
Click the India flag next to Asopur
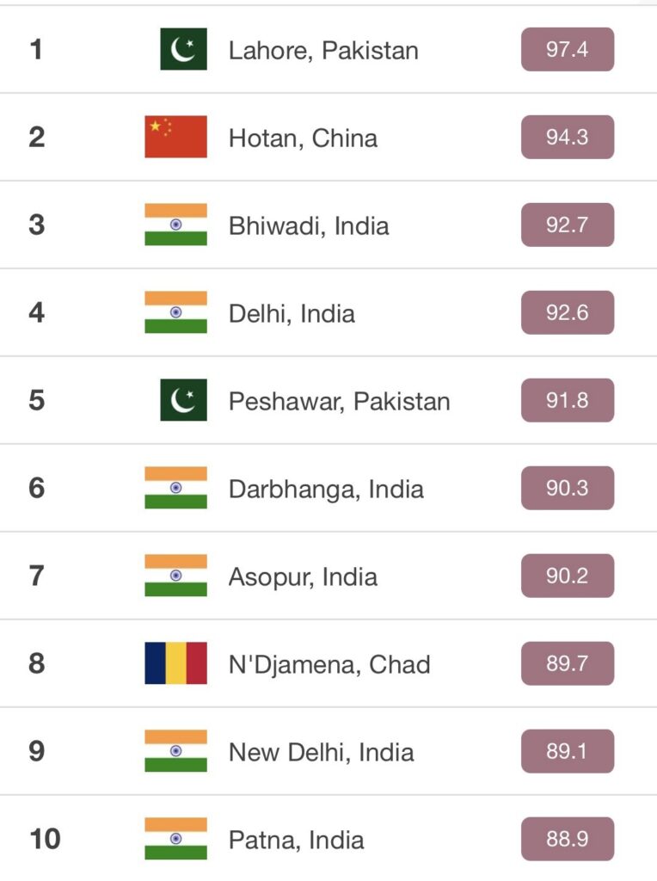click(175, 576)
